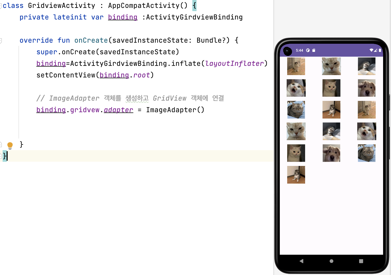This screenshot has width=391, height=275.
Task: Tap the emulator Recents square button
Action: point(361,261)
